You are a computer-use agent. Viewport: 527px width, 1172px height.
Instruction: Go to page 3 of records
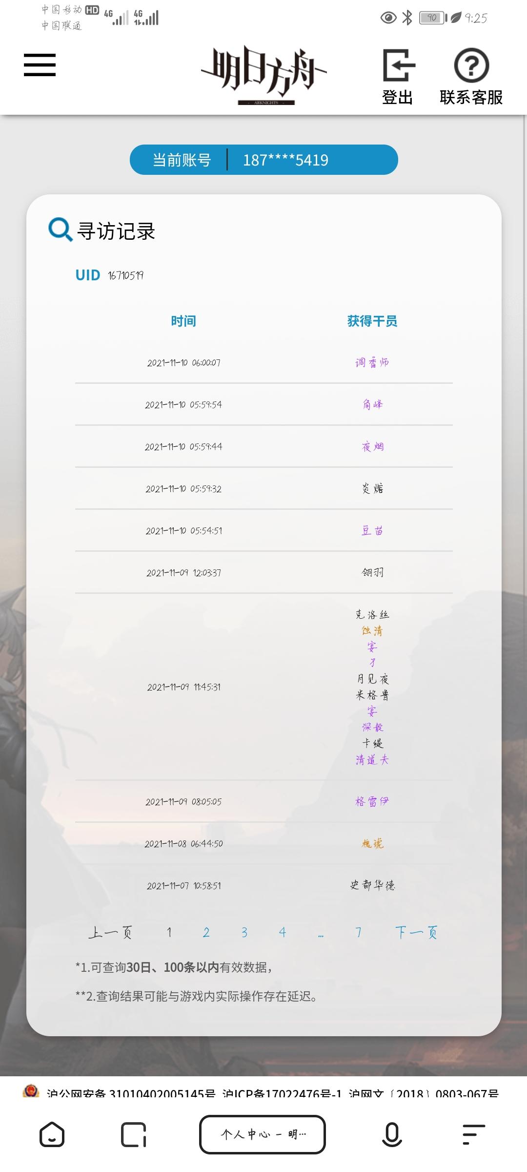pos(244,933)
